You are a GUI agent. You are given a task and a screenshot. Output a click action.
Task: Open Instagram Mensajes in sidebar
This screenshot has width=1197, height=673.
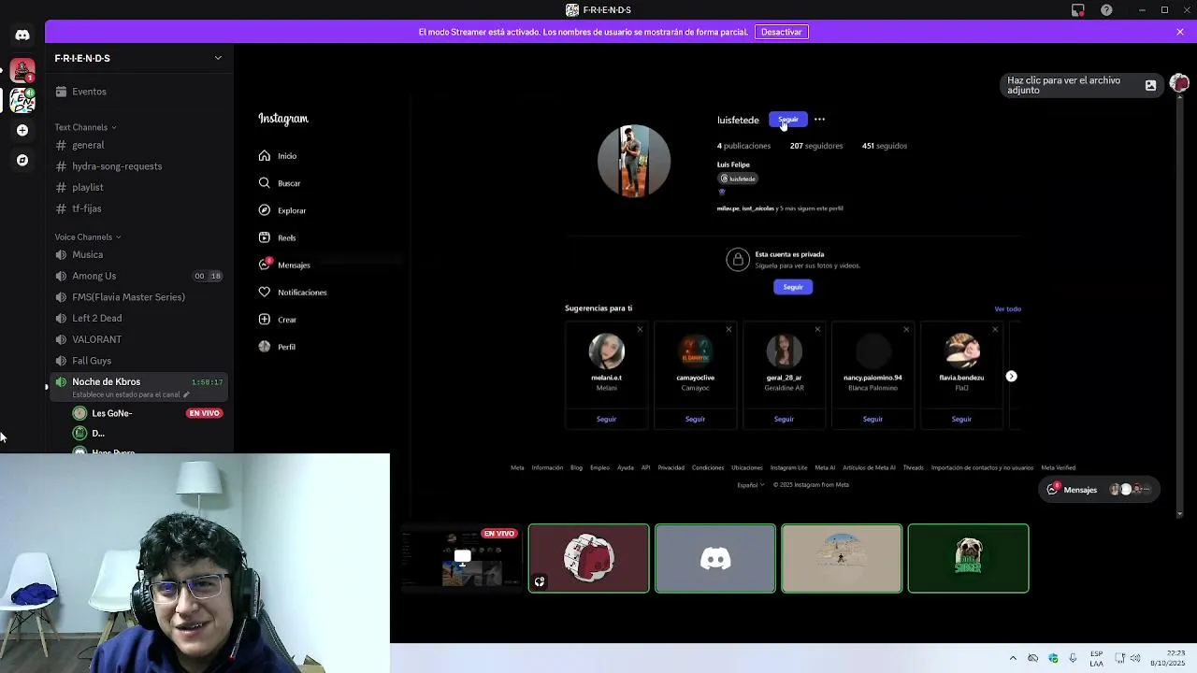click(284, 265)
